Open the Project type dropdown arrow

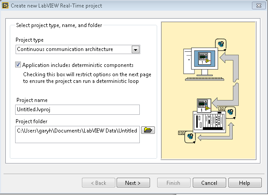(x=136, y=50)
